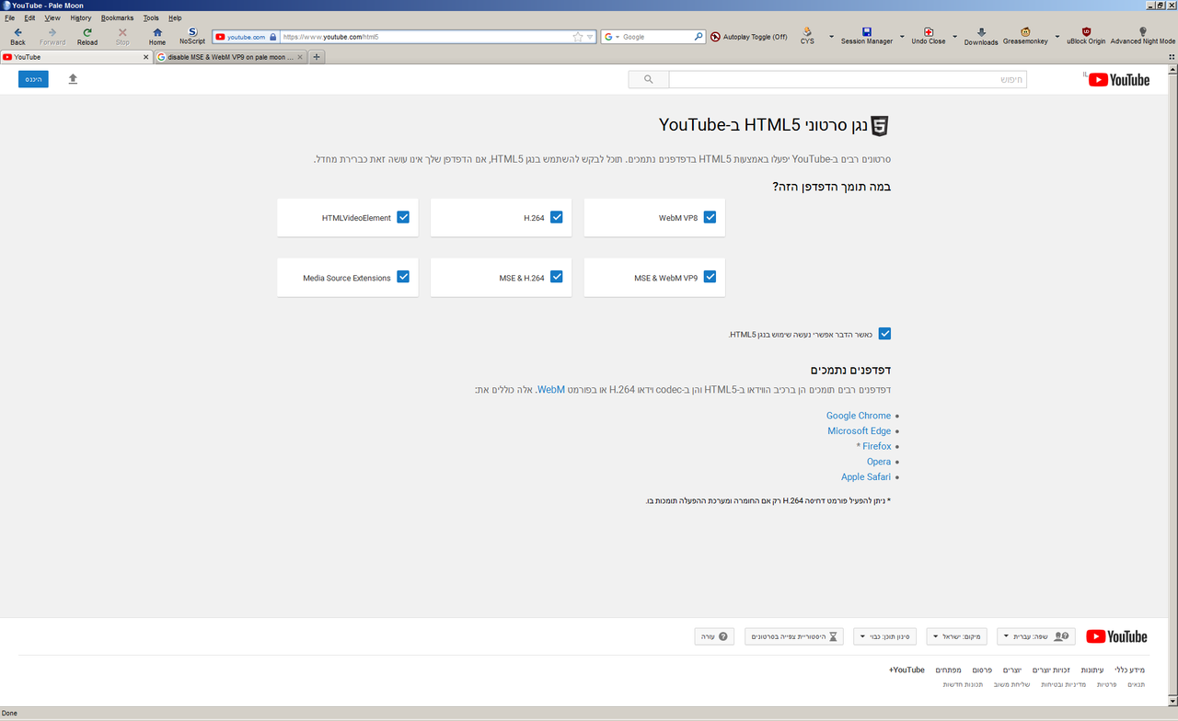Click the YouTube logo in the header
The image size is (1178, 721).
pyautogui.click(x=1118, y=80)
